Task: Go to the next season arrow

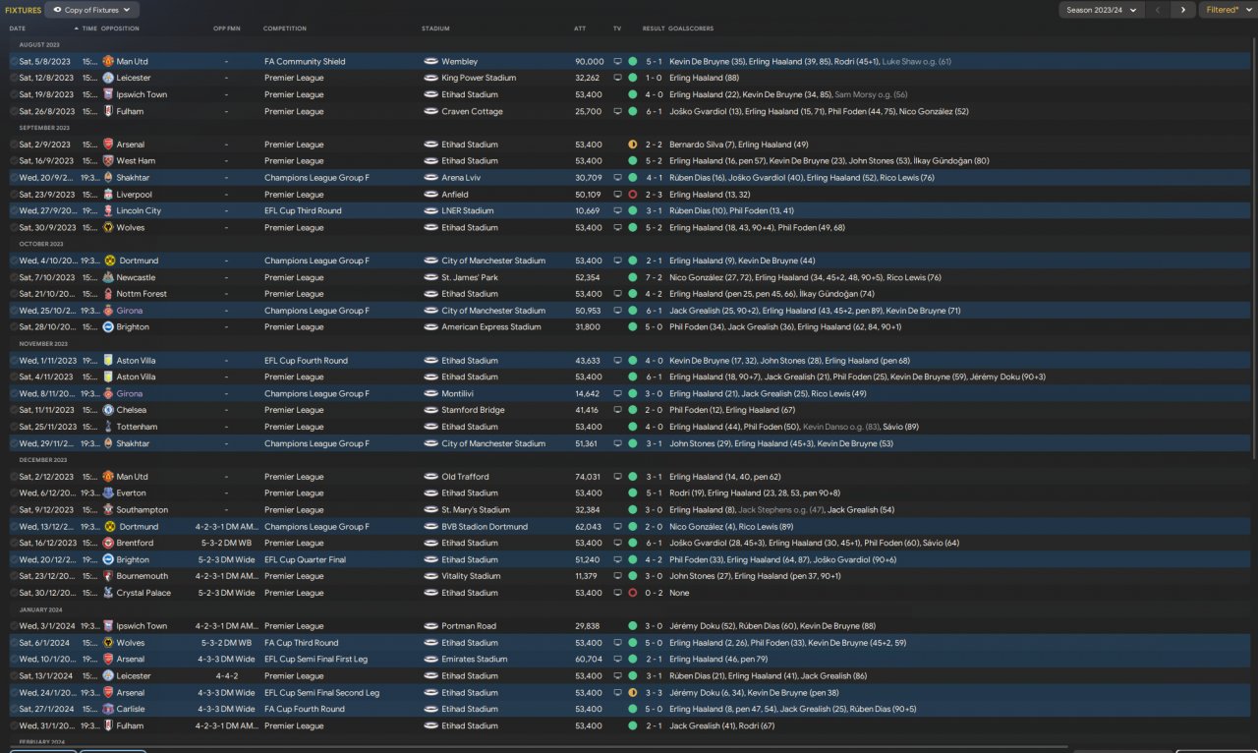Action: (x=1183, y=10)
